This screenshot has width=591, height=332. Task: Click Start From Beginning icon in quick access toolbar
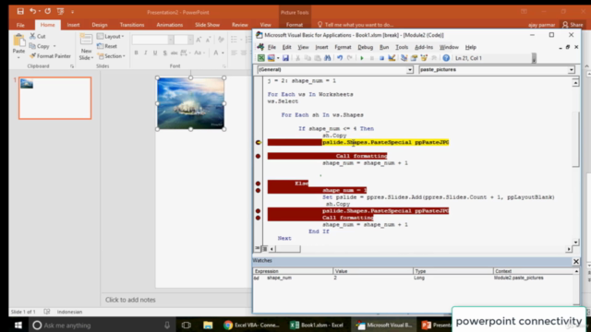(x=60, y=11)
